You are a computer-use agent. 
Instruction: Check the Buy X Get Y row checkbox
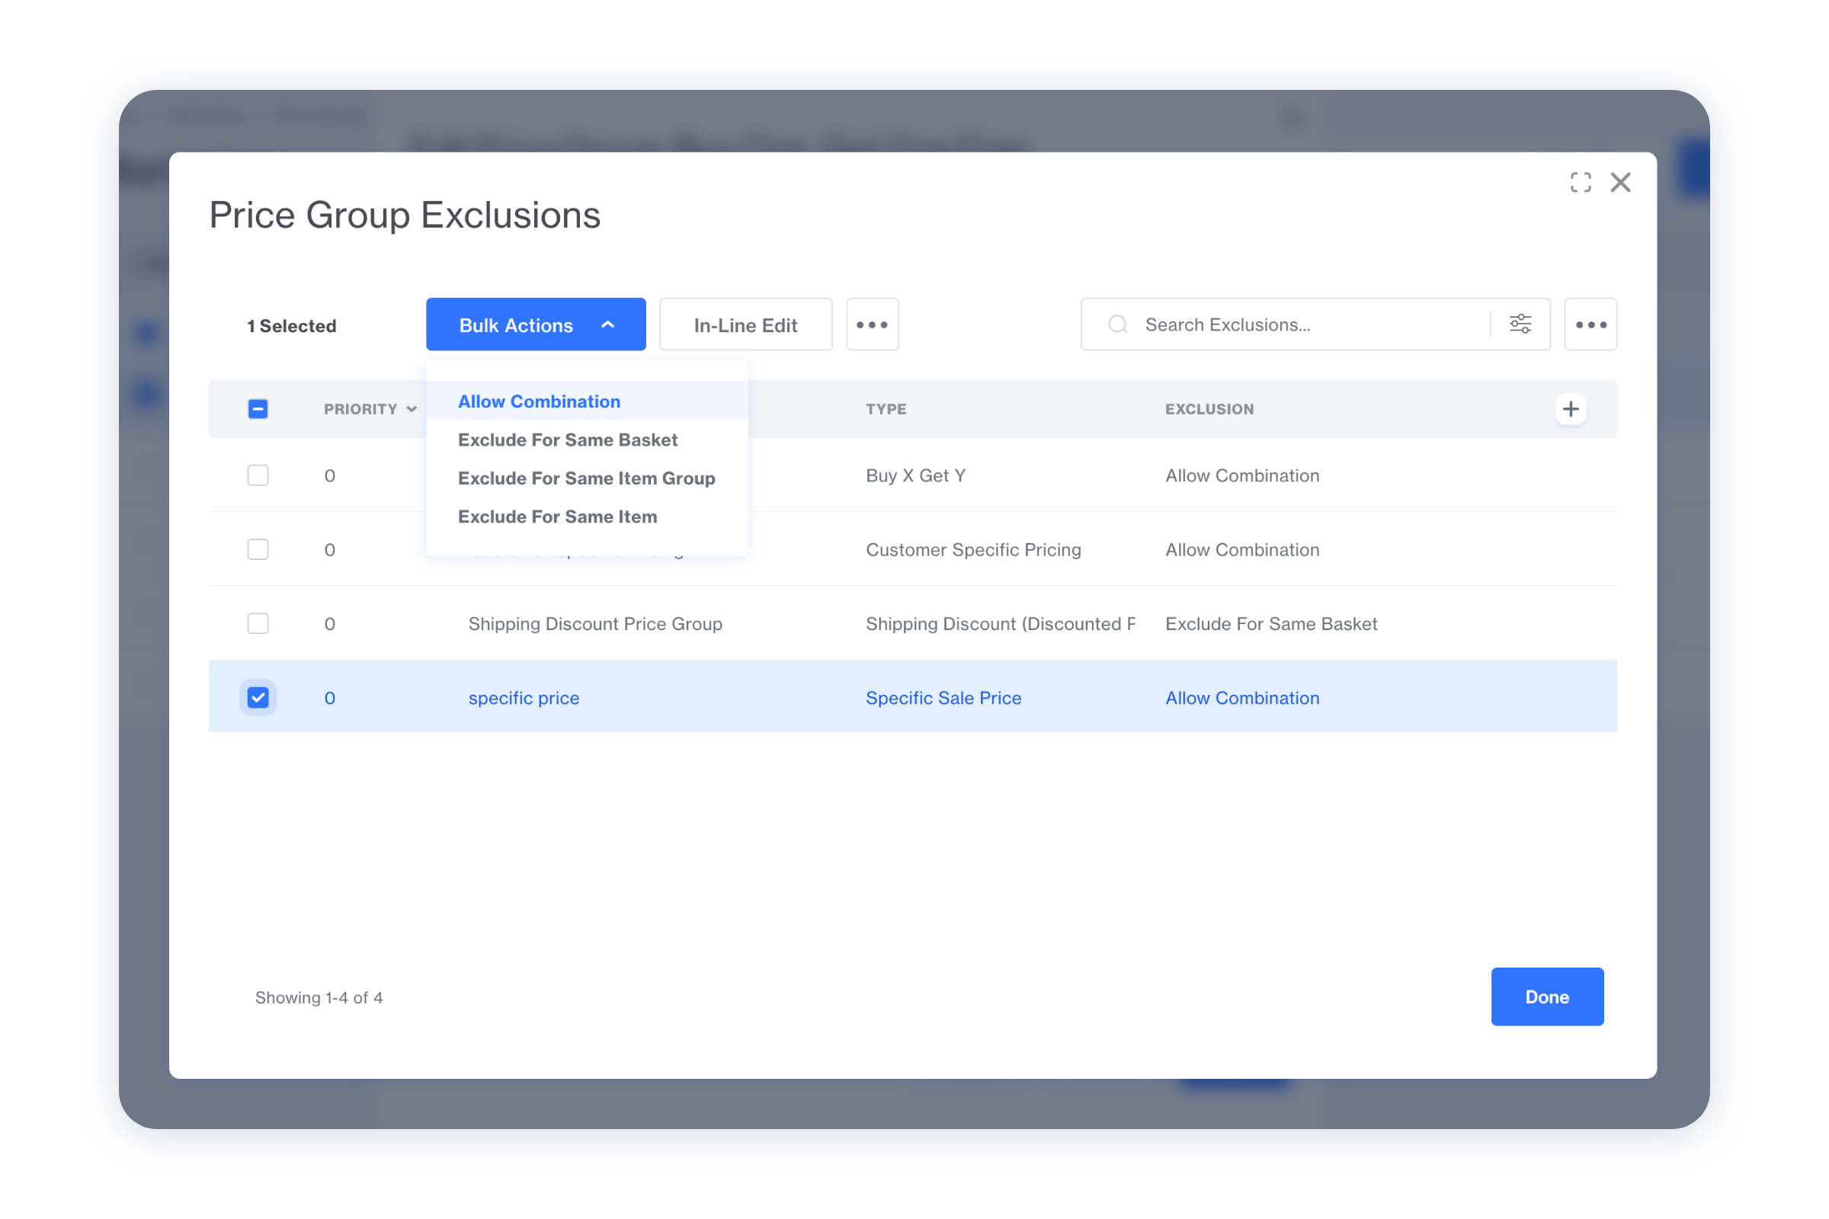(x=258, y=475)
